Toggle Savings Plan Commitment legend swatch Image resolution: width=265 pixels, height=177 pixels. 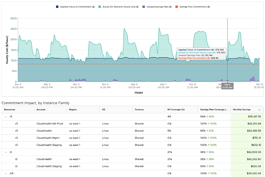click(x=177, y=7)
